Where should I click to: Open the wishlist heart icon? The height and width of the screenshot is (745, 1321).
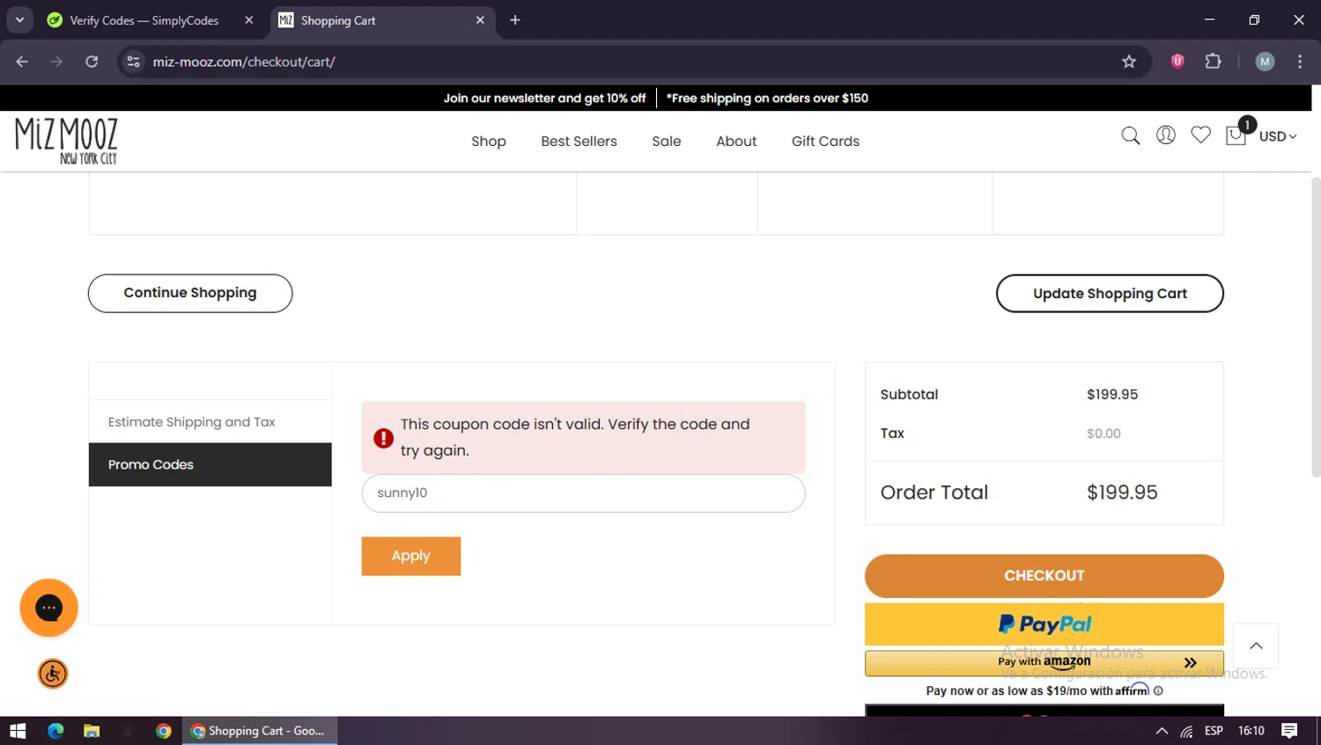pyautogui.click(x=1200, y=135)
